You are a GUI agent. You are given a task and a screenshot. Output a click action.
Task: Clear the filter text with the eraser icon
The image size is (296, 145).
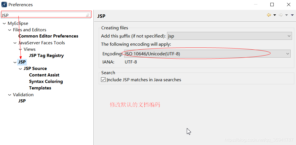(88, 15)
